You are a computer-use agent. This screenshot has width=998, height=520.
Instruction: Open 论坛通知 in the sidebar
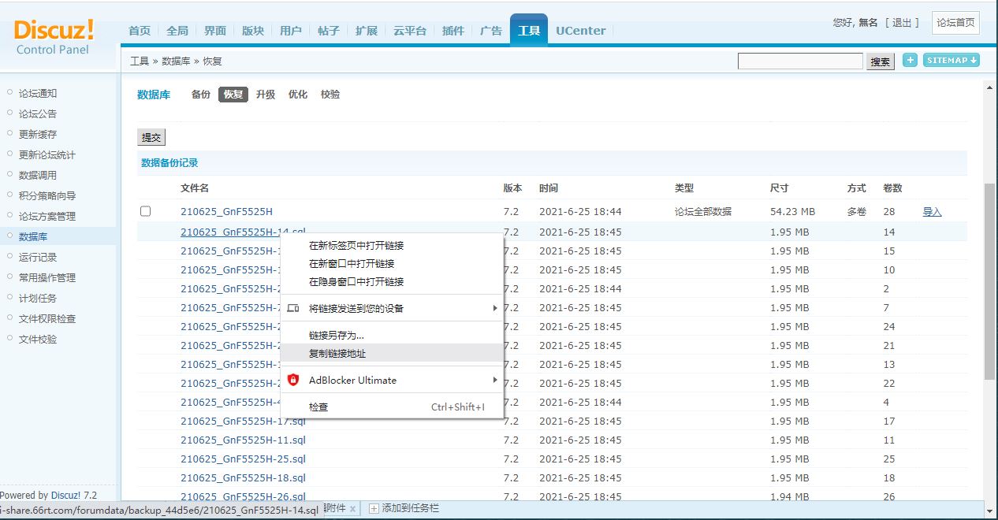(38, 93)
